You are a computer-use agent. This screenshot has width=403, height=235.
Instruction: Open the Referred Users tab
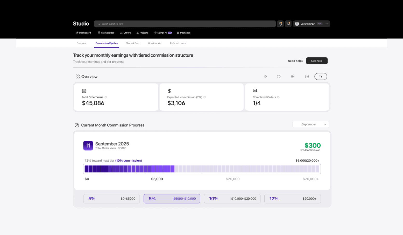pos(178,43)
